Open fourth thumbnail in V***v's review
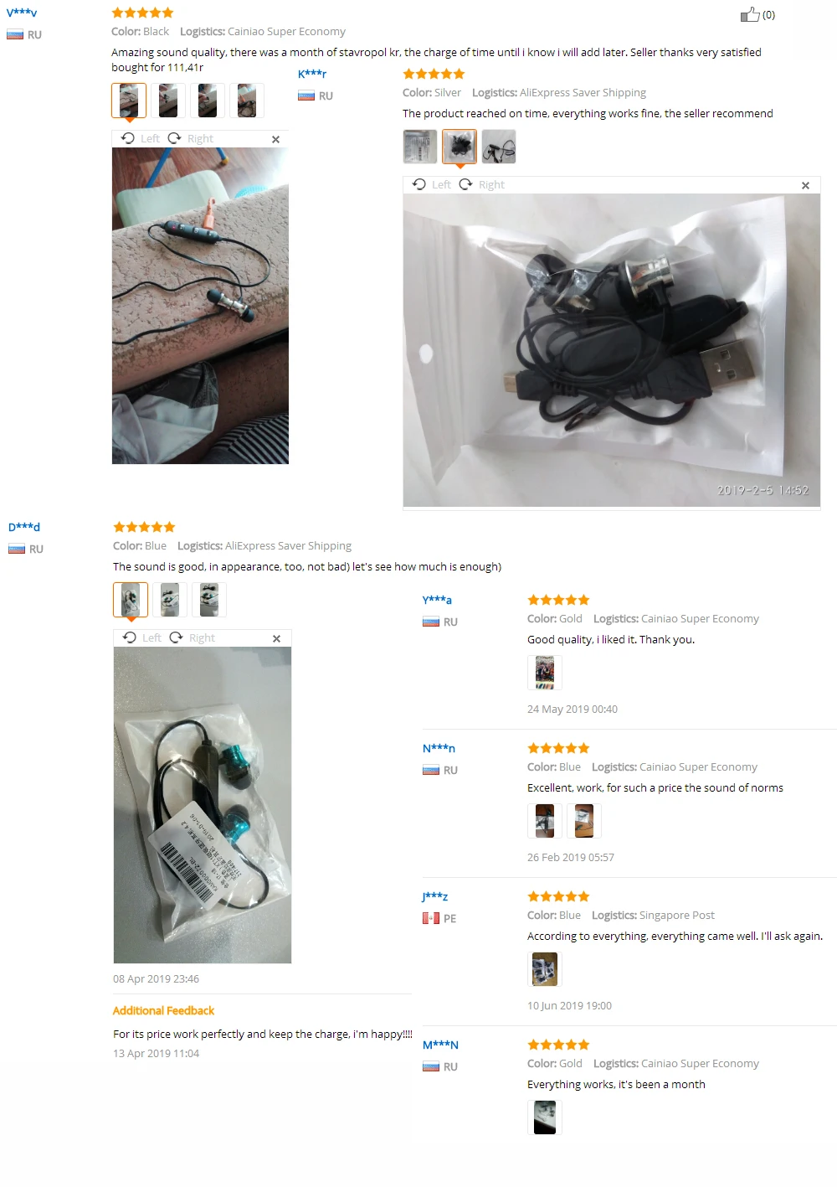The width and height of the screenshot is (837, 1187). click(247, 101)
